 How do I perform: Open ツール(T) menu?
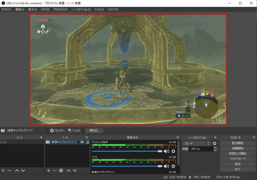pos(99,9)
